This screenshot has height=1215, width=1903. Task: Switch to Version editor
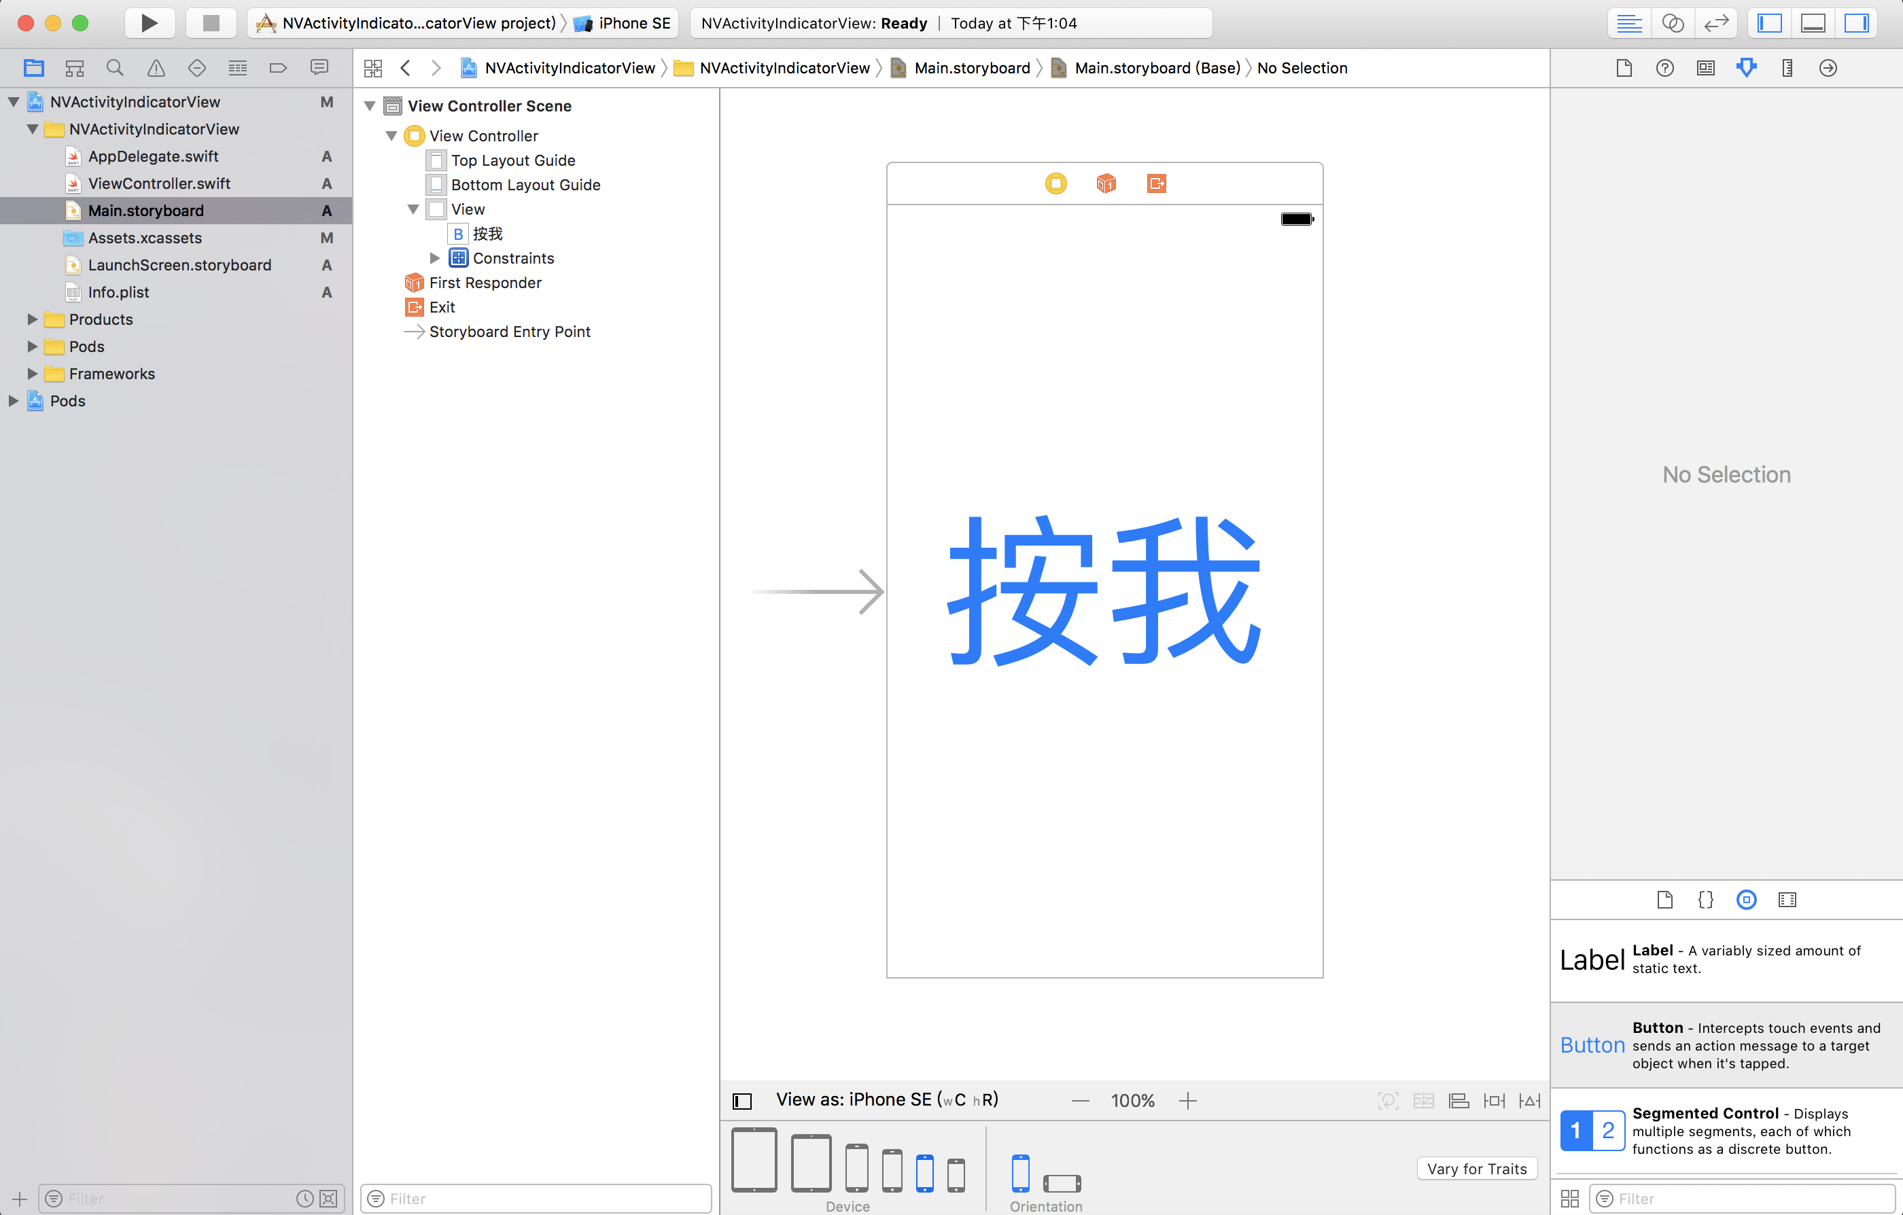click(x=1717, y=23)
